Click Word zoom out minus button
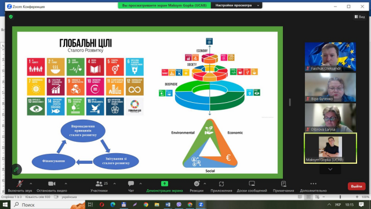Screen dimensions: 371x209 pos(324,197)
